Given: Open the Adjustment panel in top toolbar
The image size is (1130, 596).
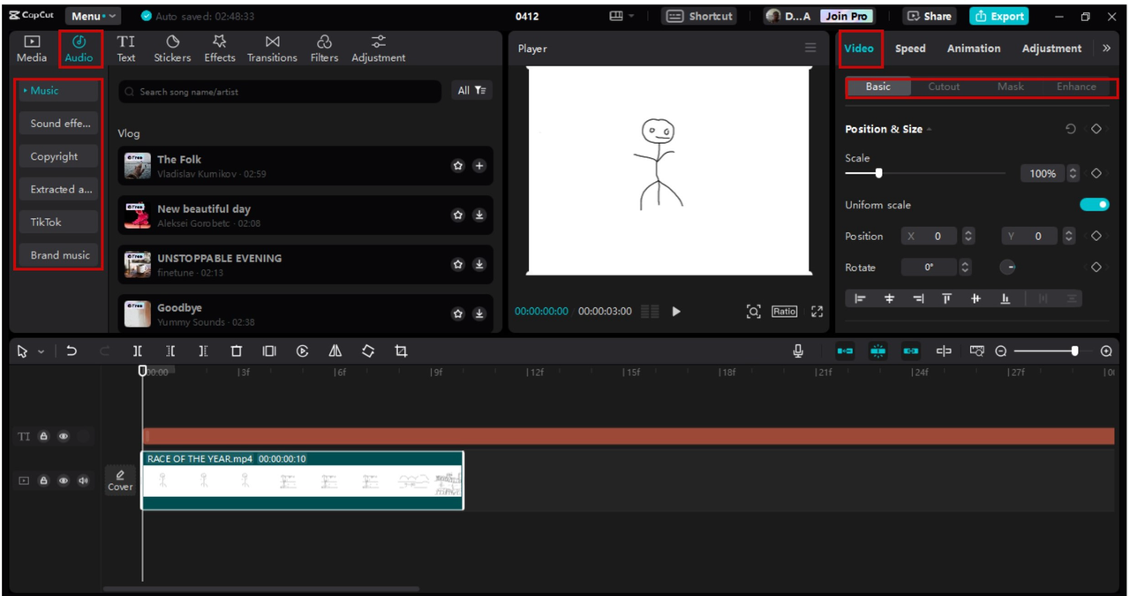Looking at the screenshot, I should click(379, 49).
